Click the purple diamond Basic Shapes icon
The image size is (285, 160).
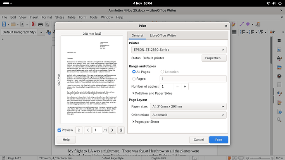click(x=248, y=24)
